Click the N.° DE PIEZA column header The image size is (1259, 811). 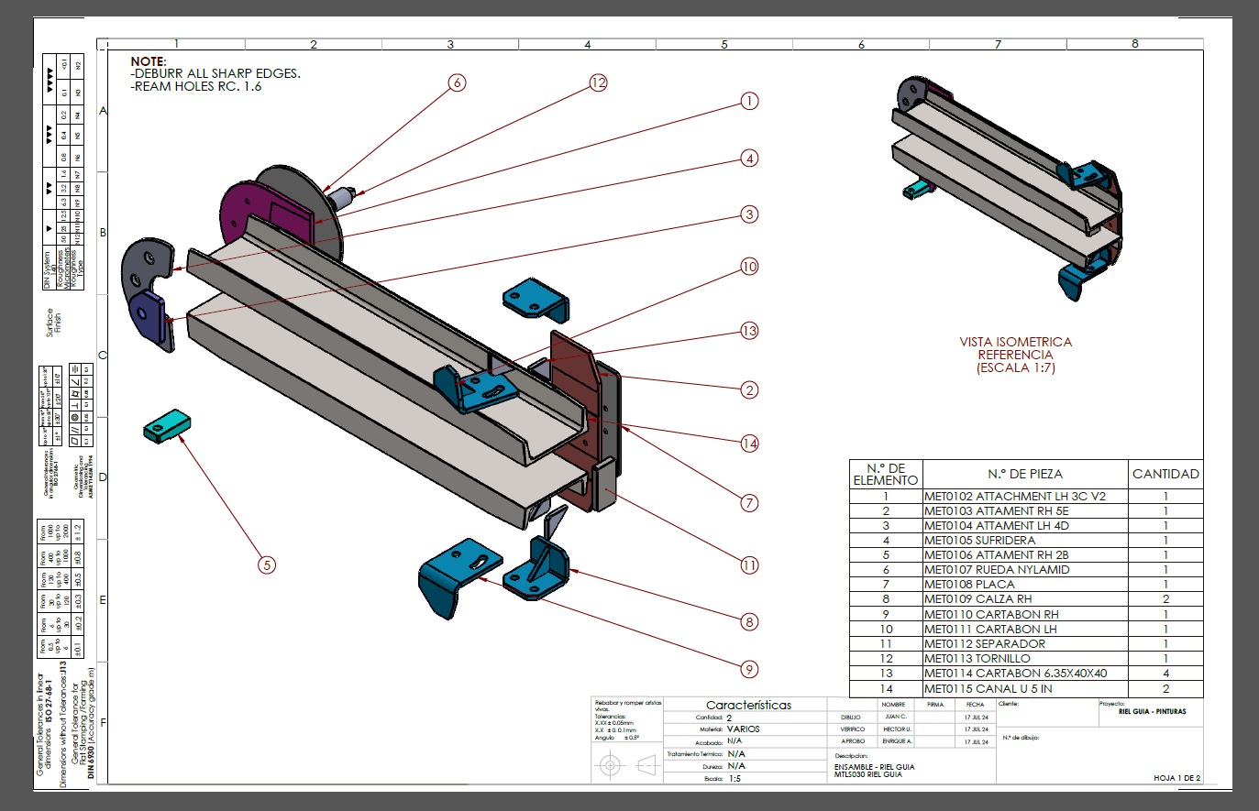pos(1024,474)
